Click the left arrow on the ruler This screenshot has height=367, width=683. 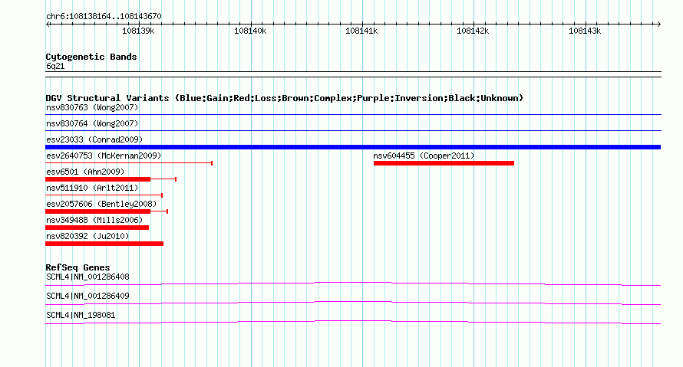(x=48, y=25)
